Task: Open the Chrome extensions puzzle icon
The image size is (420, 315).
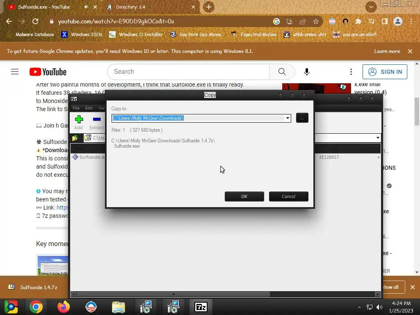Action: click(358, 21)
